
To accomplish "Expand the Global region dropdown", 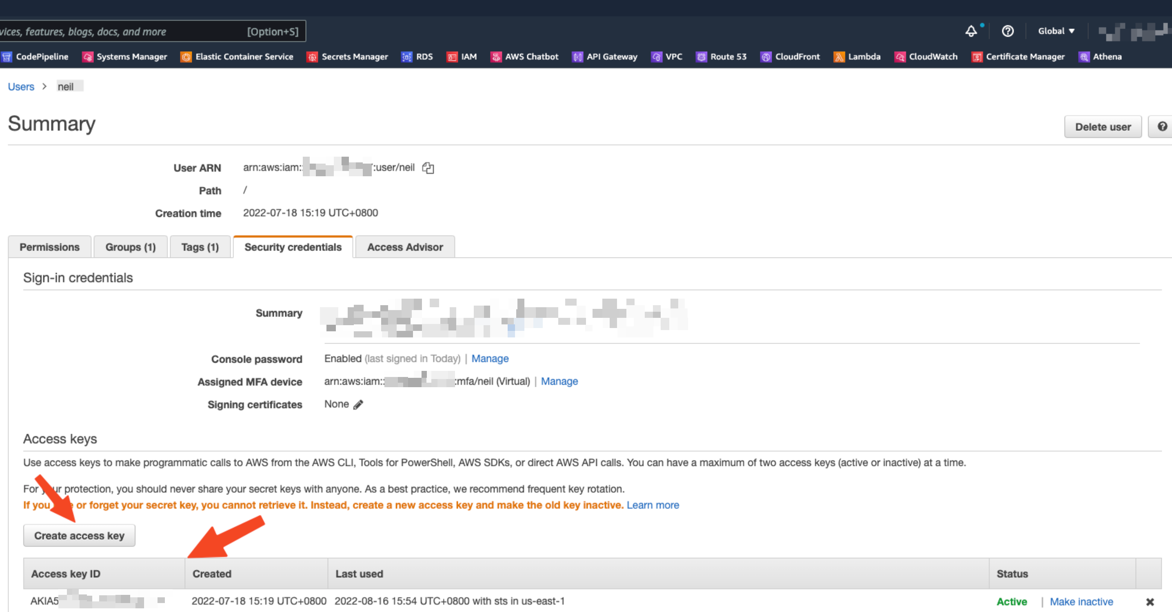I will (1056, 31).
